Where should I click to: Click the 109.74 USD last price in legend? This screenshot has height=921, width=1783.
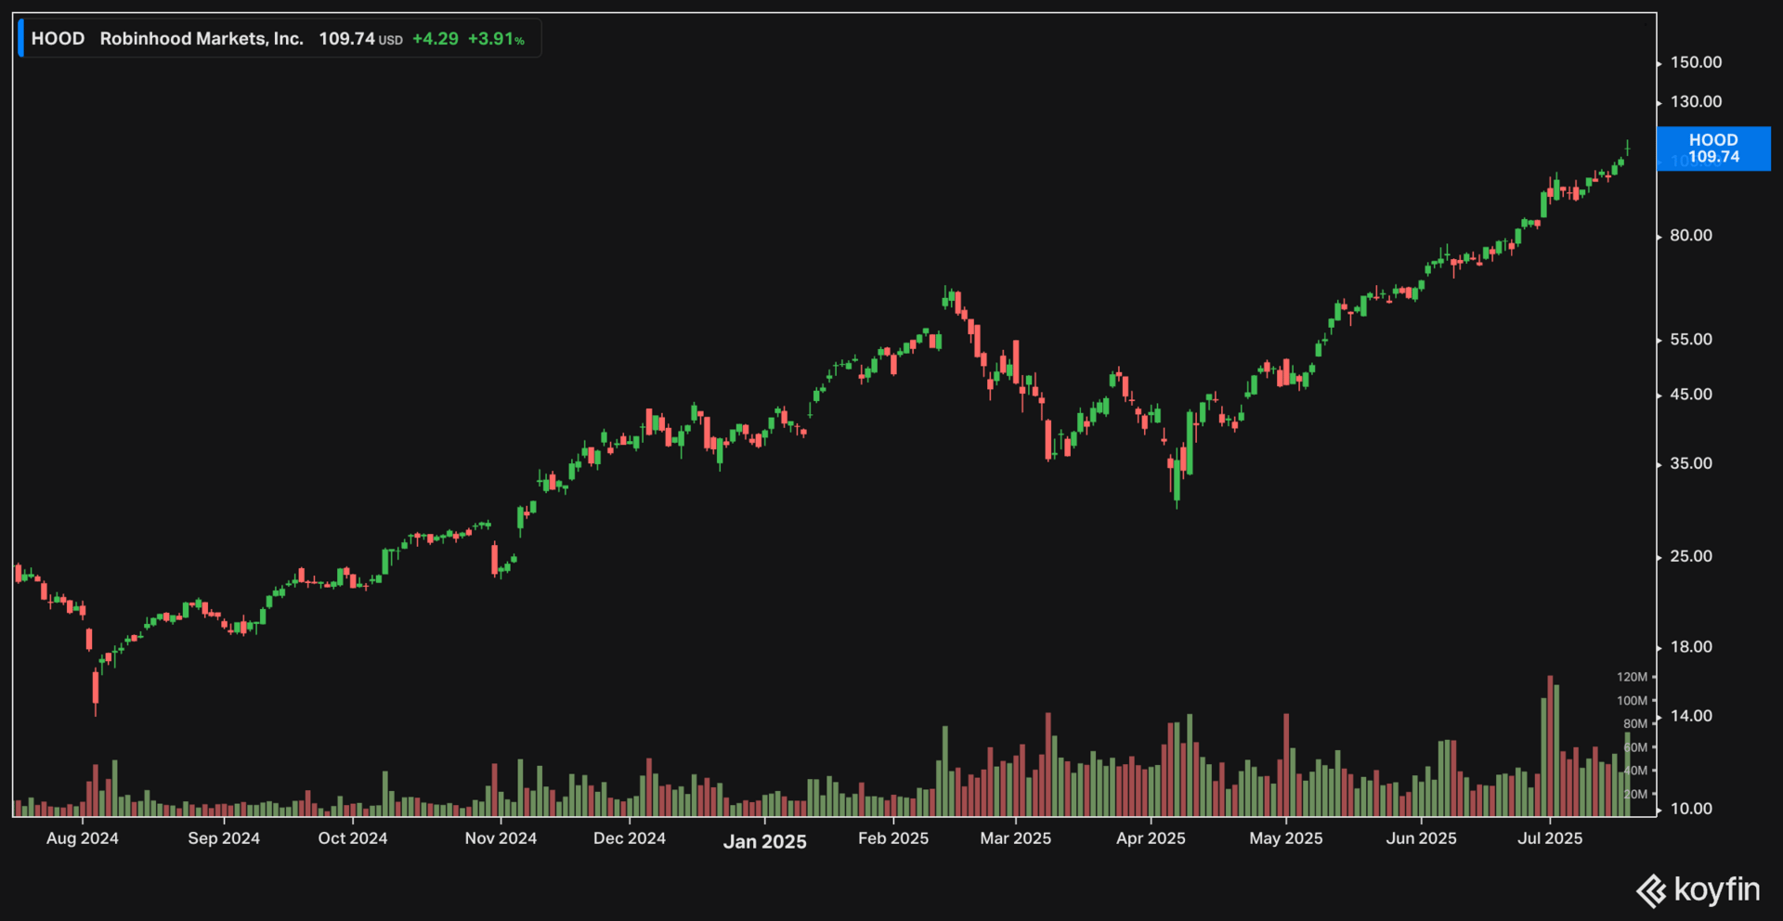tap(360, 39)
